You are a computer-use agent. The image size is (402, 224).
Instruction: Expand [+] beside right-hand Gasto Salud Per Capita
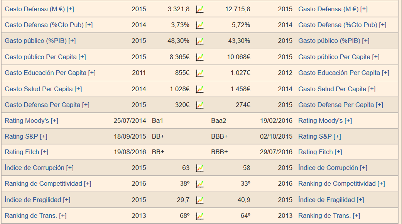tap(372, 89)
